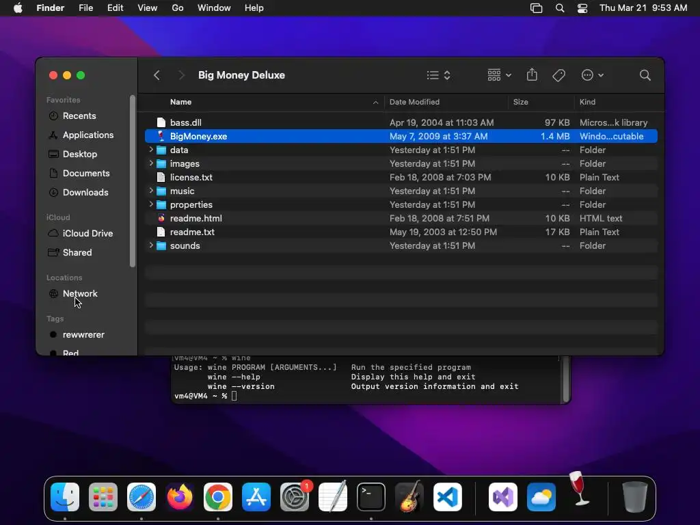700x525 pixels.
Task: Open Launchpad from the Dock
Action: point(103,497)
